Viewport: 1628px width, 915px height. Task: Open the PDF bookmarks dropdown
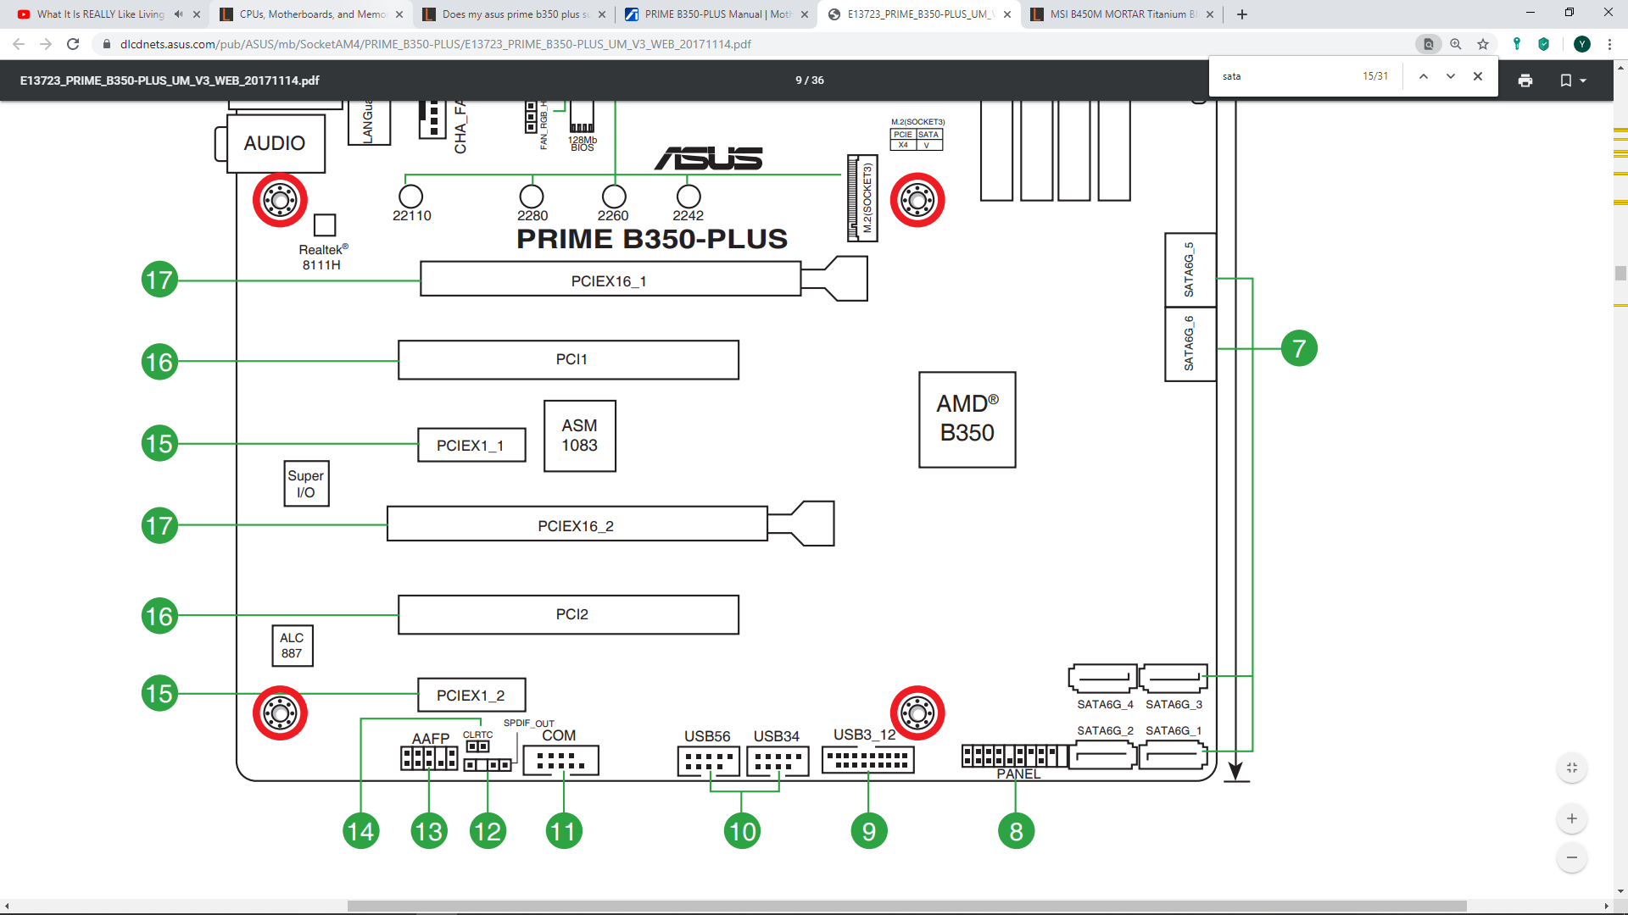pyautogui.click(x=1573, y=80)
